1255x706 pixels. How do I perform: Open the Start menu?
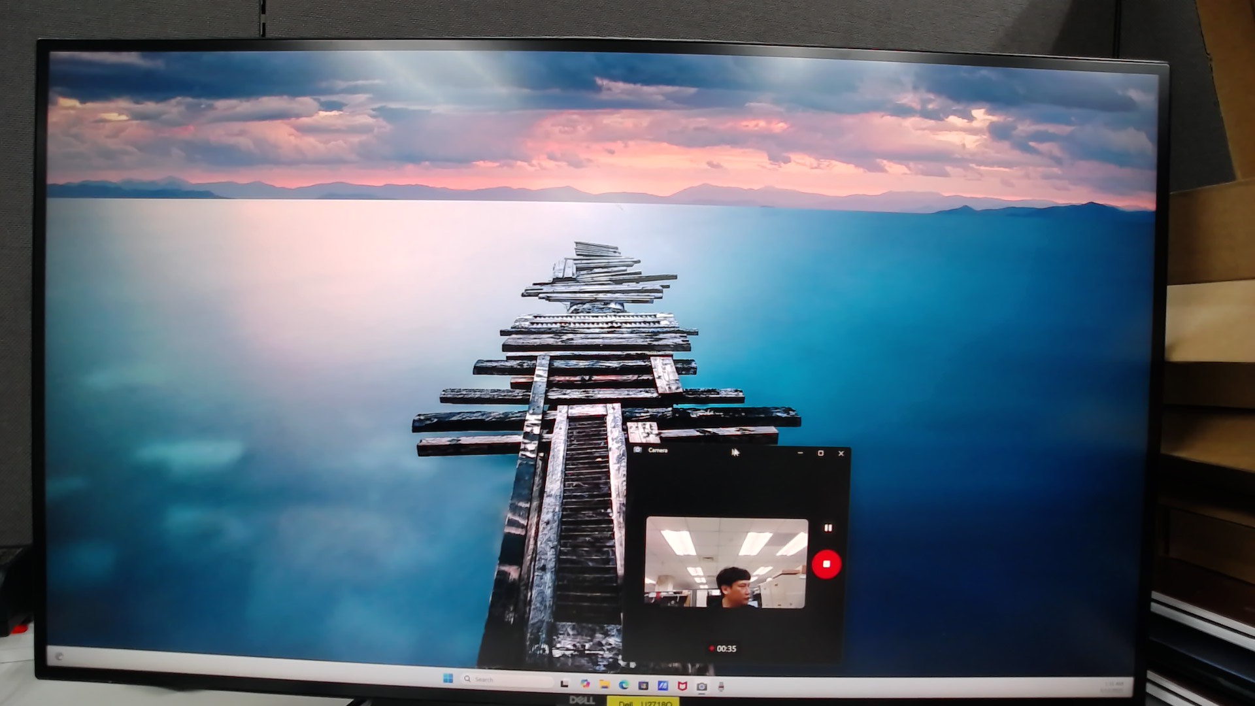448,679
